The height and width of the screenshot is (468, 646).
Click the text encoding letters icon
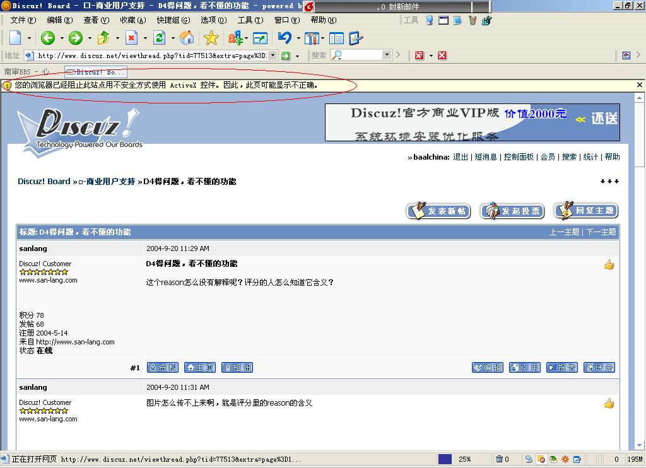(x=235, y=38)
